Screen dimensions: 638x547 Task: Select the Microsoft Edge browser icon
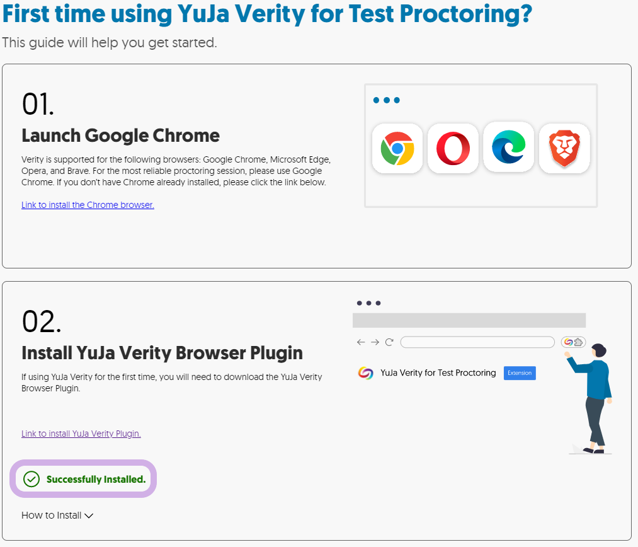point(508,147)
